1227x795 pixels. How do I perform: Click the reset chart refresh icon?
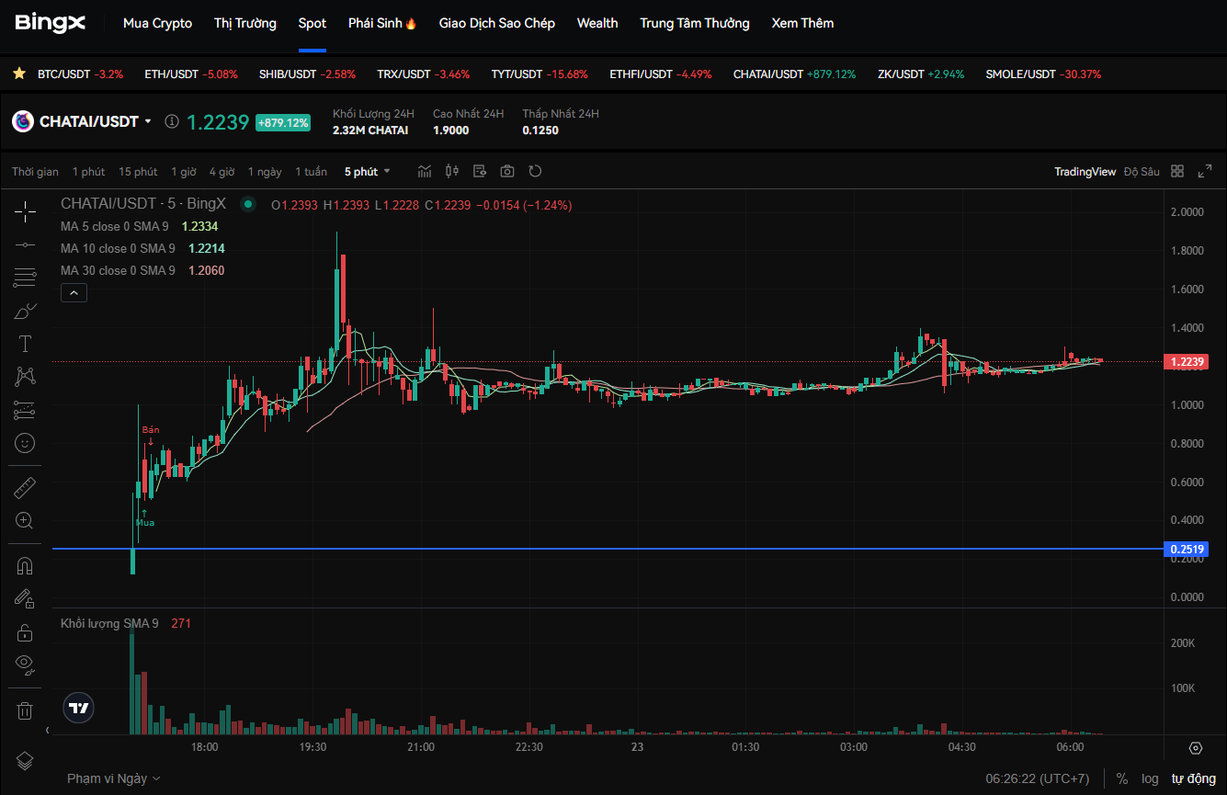pos(535,171)
